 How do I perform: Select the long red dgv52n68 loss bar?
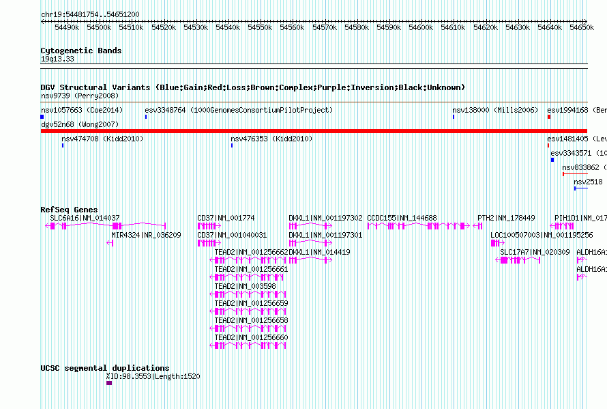tap(314, 131)
